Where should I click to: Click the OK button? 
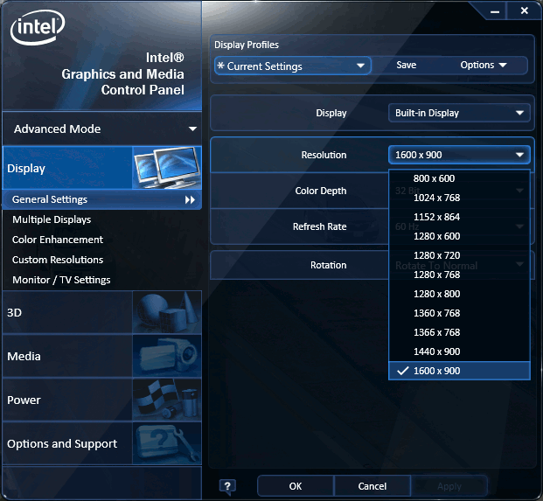[295, 486]
